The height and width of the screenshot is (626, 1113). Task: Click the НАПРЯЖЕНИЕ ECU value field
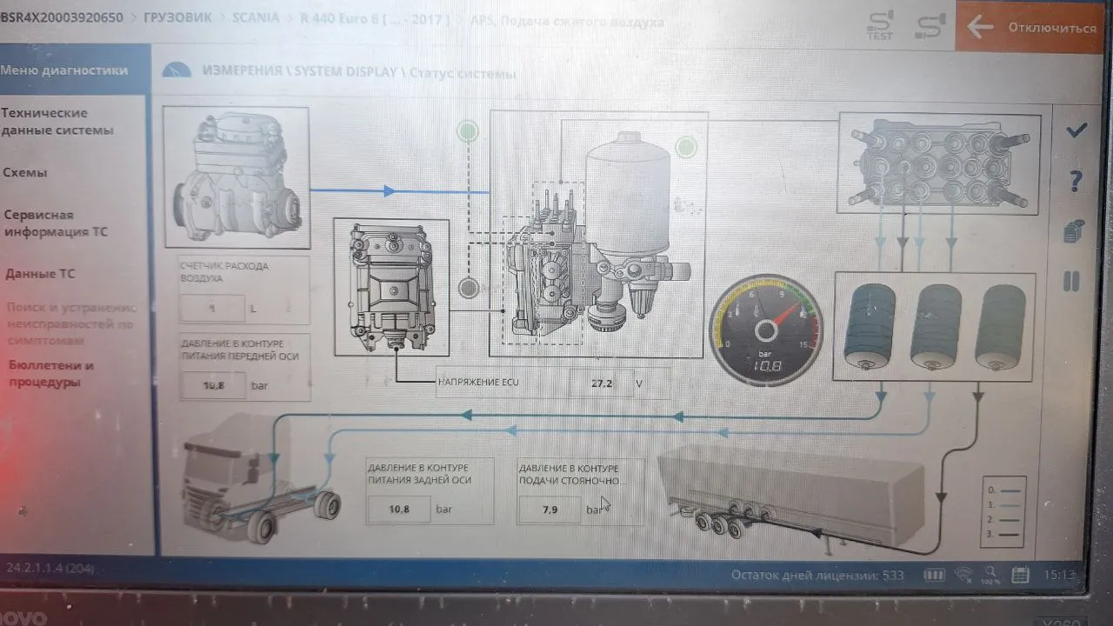point(602,383)
